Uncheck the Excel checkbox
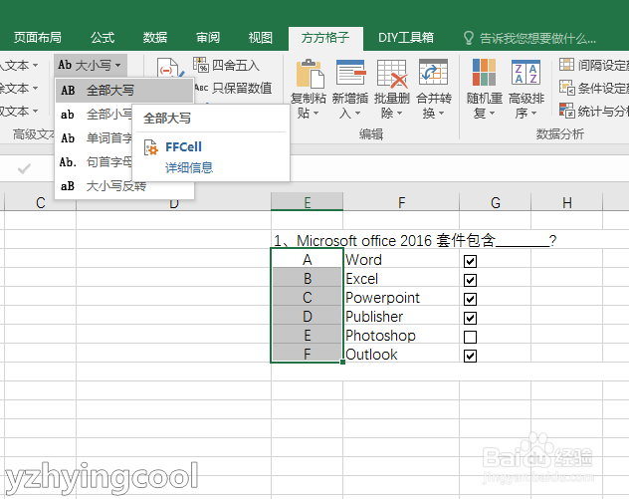 470,280
